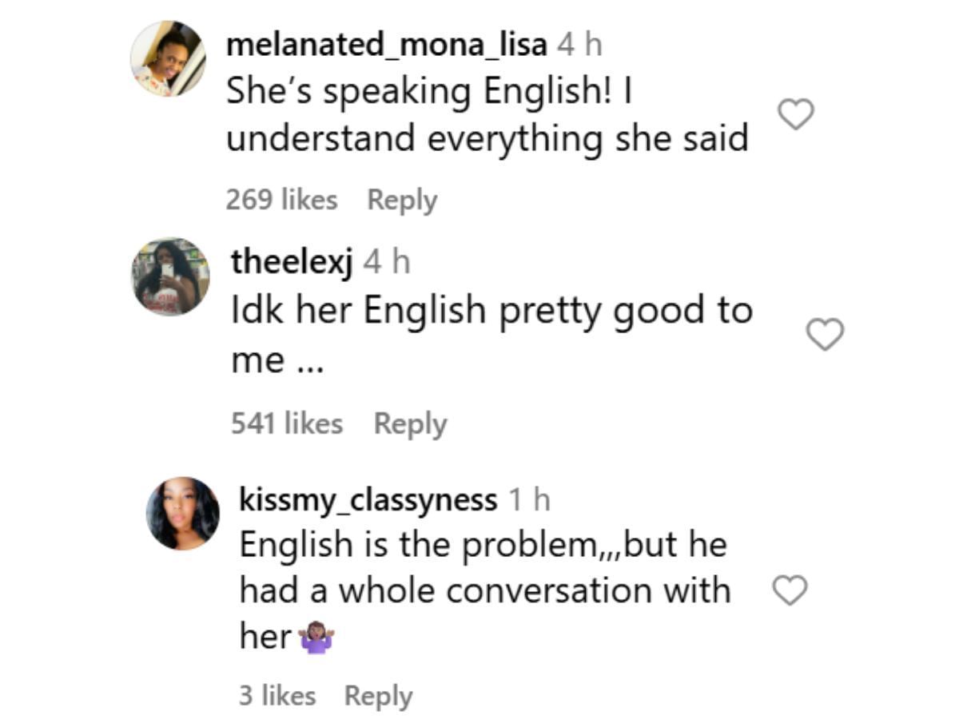
Task: Reply to the kissmy_classyness comment
Action: (x=378, y=695)
